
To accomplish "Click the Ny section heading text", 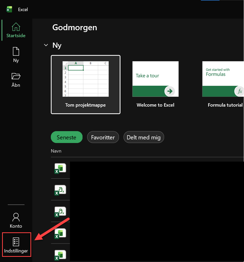I will point(57,45).
